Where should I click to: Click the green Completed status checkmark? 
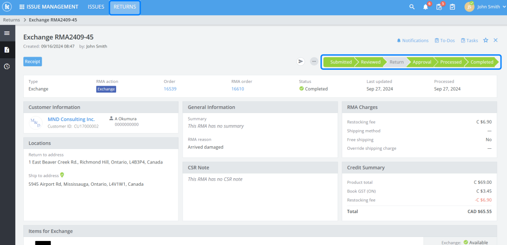pos(301,89)
